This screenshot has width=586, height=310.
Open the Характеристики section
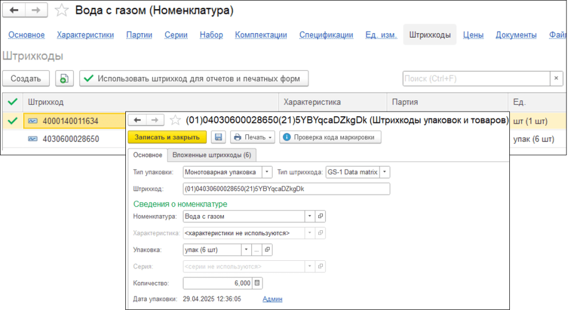(x=85, y=35)
